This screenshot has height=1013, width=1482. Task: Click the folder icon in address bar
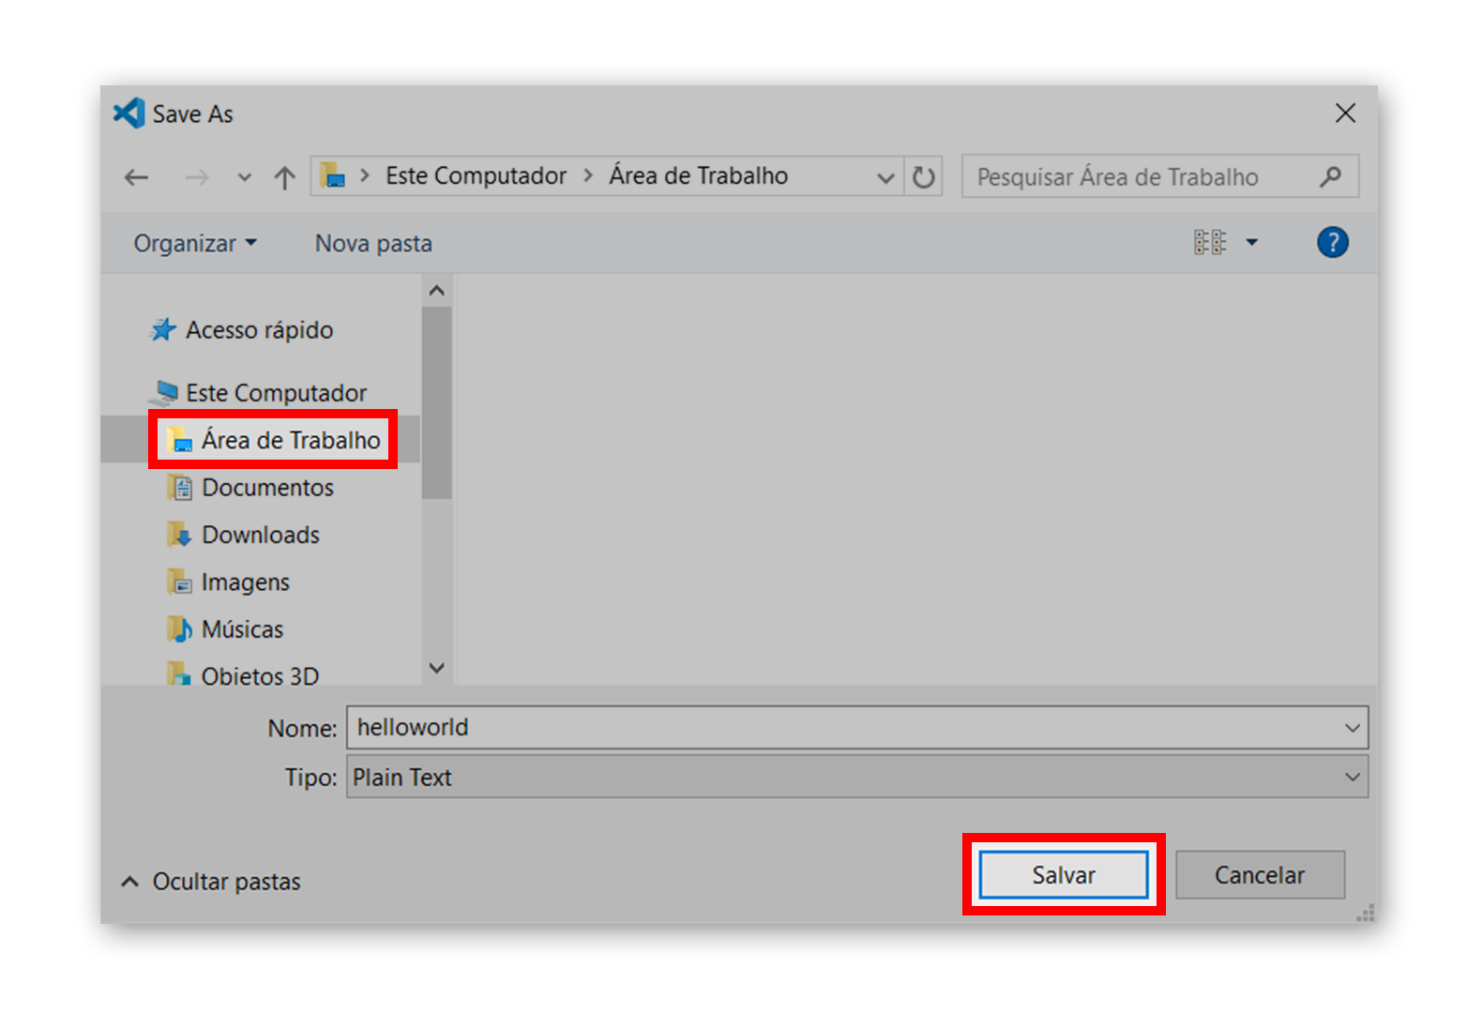pyautogui.click(x=333, y=175)
